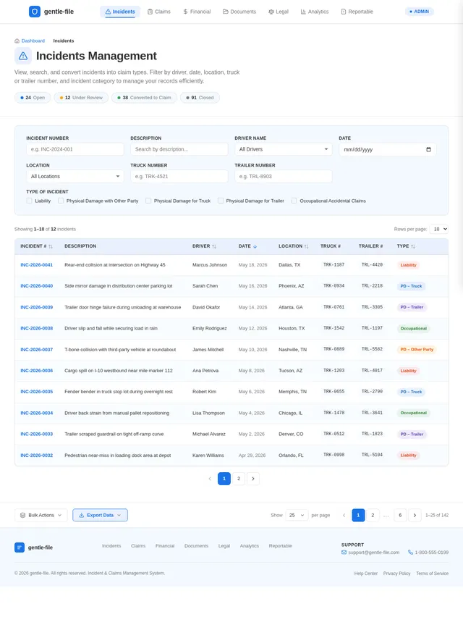Screen dimensions: 463x638
Task: Click the calendar icon in Date field
Action: 428,149
